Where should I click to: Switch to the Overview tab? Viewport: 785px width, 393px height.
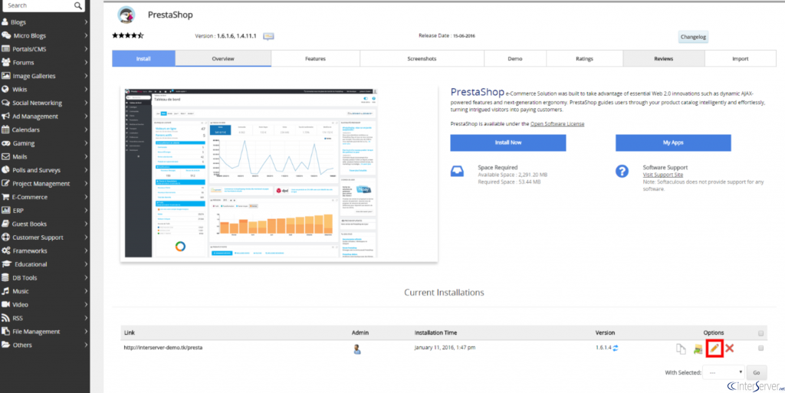coord(223,58)
